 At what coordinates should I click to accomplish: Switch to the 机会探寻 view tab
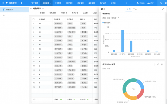coord(64,13)
